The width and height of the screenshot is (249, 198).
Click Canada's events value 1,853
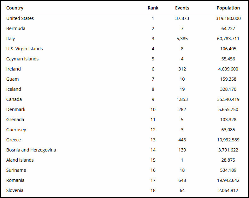click(x=182, y=99)
